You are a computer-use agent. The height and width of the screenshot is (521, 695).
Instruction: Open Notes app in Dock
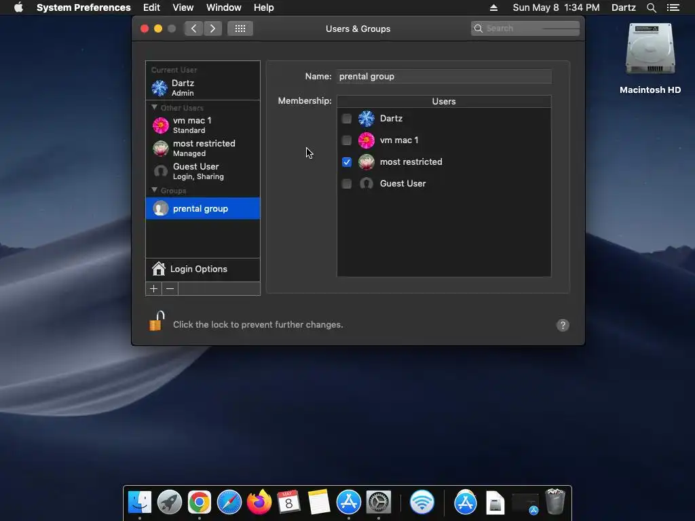coord(319,502)
